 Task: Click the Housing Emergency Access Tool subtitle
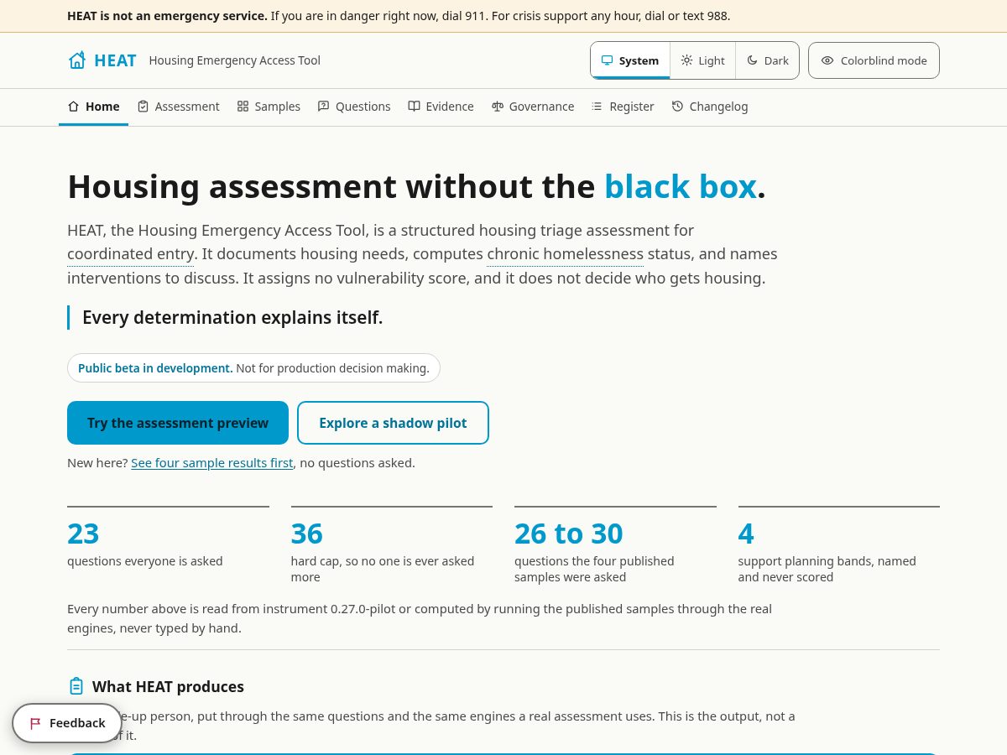point(235,60)
